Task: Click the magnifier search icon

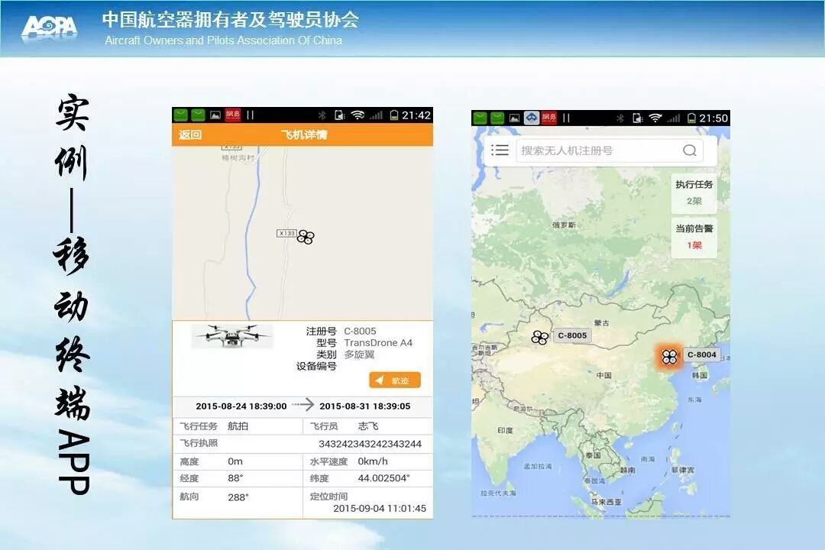Action: pyautogui.click(x=689, y=150)
